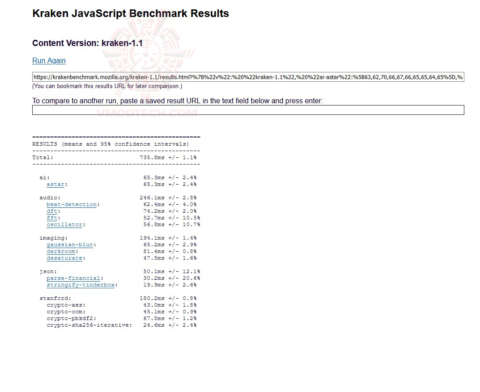The height and width of the screenshot is (392, 480).
Task: Open the gaussian-blur test link
Action: (70, 245)
